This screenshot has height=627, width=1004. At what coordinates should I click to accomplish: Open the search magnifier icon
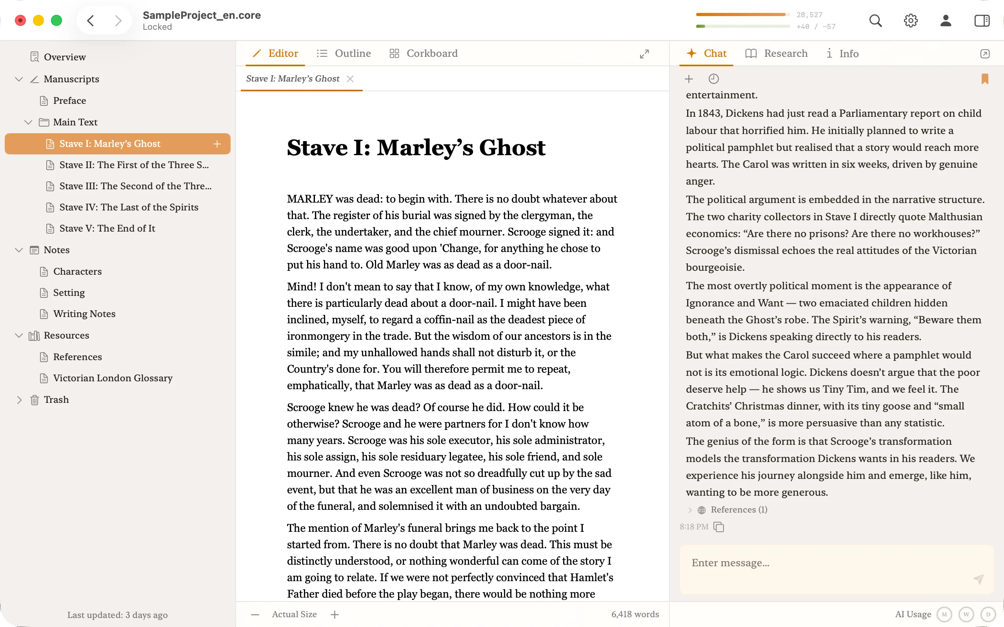pyautogui.click(x=875, y=20)
